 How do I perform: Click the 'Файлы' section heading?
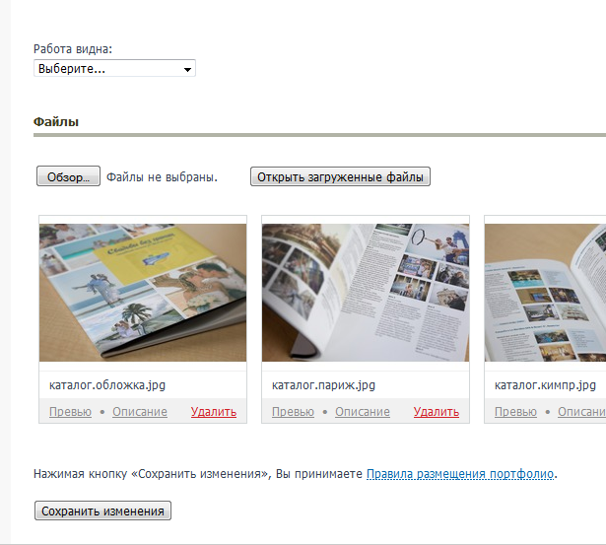click(56, 122)
